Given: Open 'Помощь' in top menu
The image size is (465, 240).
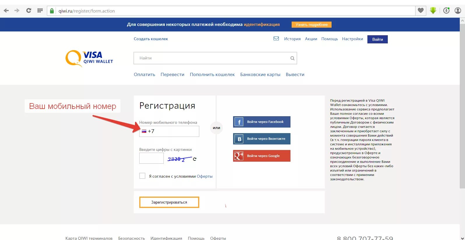Looking at the screenshot, I should [330, 39].
